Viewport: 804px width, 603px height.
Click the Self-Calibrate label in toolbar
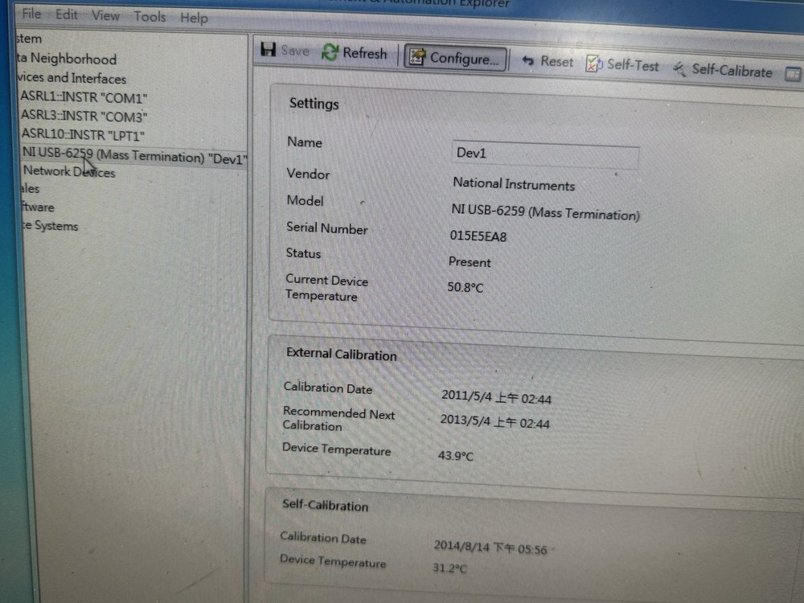pyautogui.click(x=732, y=70)
